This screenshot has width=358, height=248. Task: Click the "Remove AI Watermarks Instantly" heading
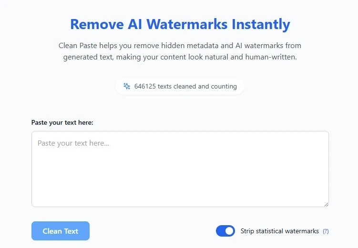180,24
